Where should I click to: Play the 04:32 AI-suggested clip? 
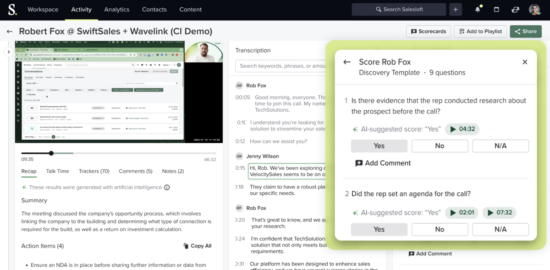pyautogui.click(x=462, y=129)
